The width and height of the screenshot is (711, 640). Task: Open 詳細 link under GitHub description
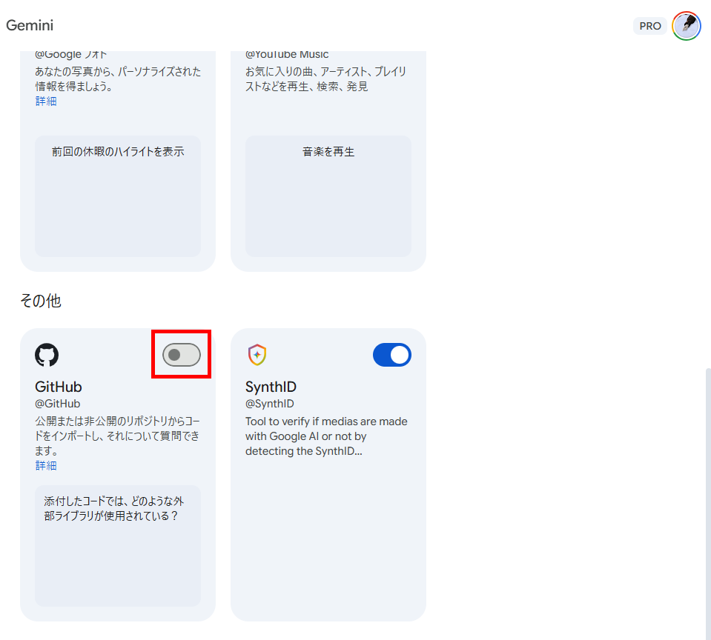(46, 465)
